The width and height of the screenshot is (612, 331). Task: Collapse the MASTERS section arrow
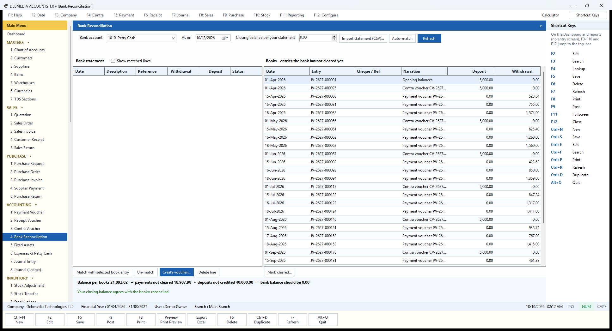(28, 43)
